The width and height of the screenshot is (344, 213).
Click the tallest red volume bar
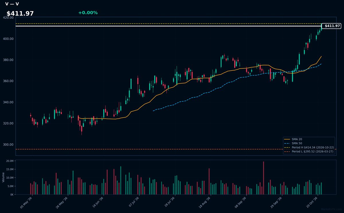click(263, 178)
